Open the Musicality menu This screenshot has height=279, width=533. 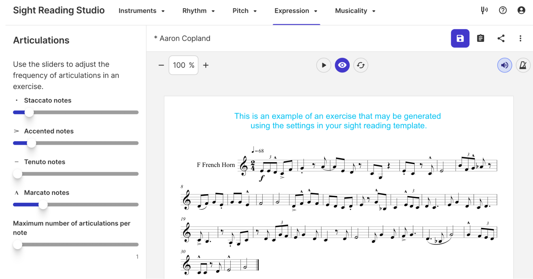coord(355,11)
